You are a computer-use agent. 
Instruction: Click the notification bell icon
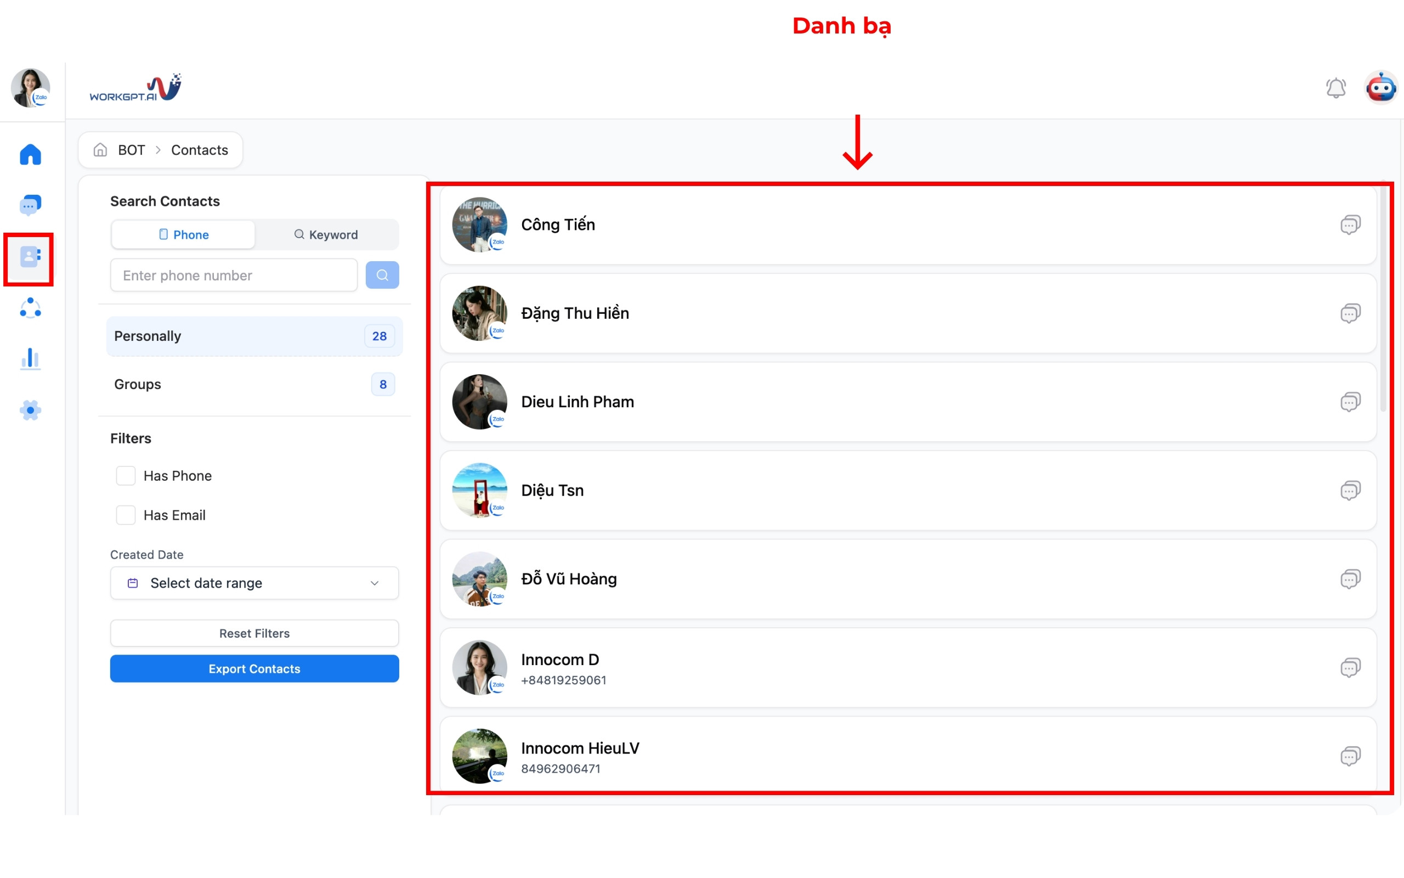(1335, 88)
